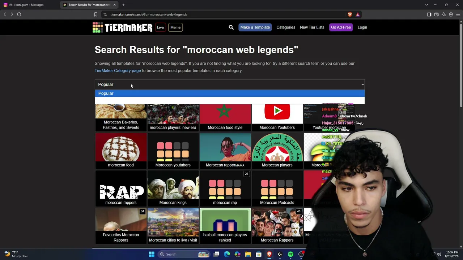The width and height of the screenshot is (463, 260).
Task: Close the Search Results tab
Action: tap(114, 5)
